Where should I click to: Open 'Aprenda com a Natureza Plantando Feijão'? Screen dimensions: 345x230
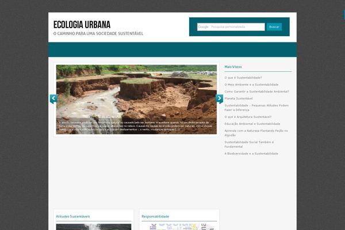coord(256,133)
